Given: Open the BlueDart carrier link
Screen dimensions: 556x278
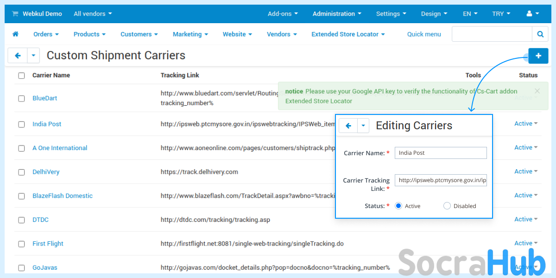Looking at the screenshot, I should pyautogui.click(x=45, y=98).
